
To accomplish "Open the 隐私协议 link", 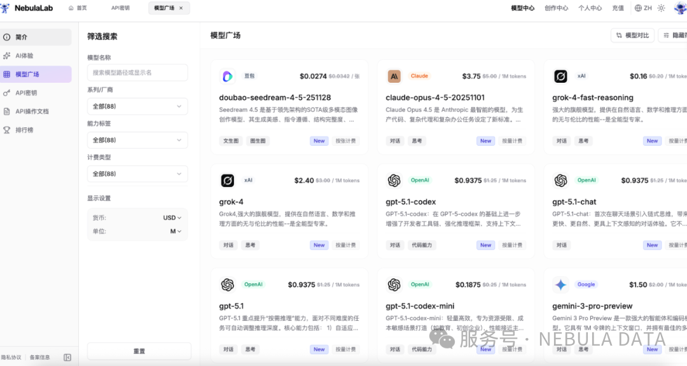I will [11, 357].
